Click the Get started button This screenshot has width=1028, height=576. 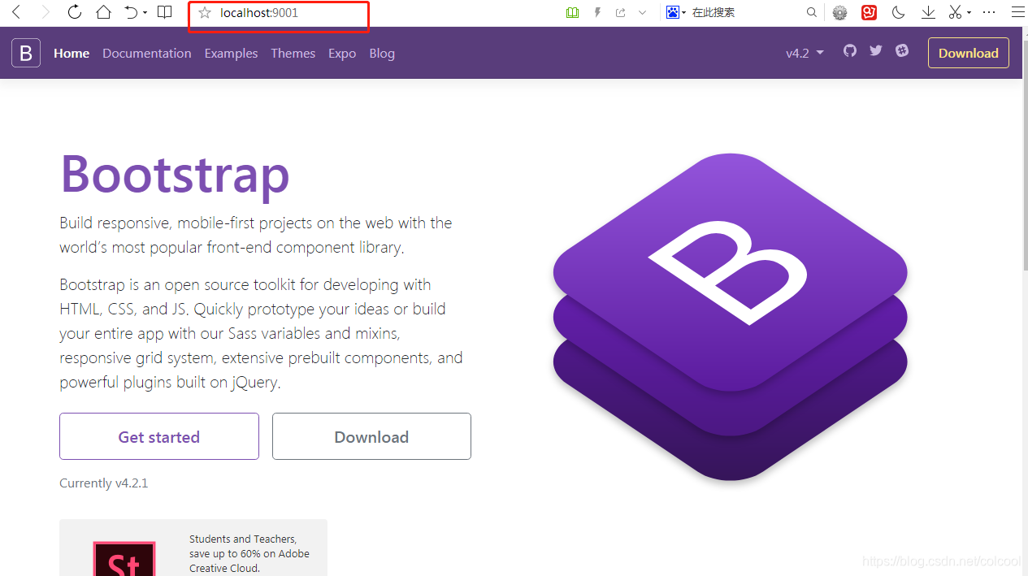159,436
